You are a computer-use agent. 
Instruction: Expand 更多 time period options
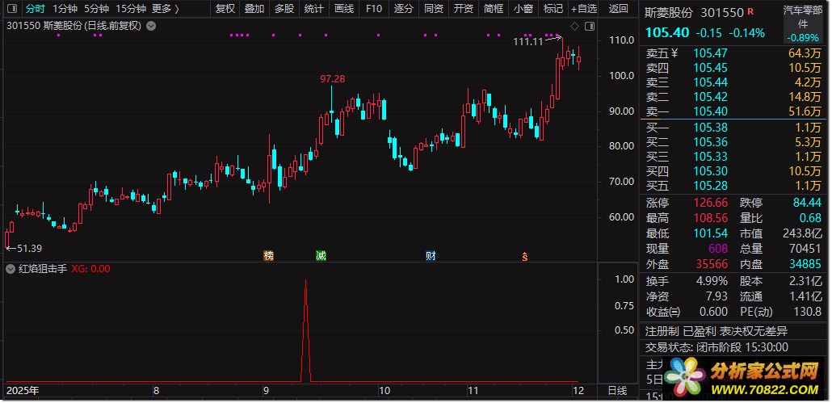pyautogui.click(x=165, y=9)
